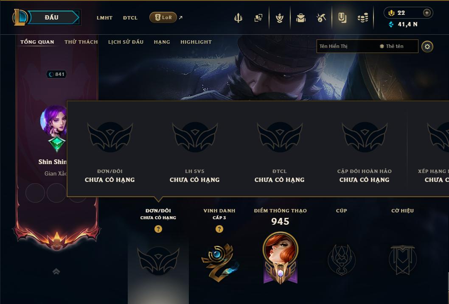Switch to the THỬ THÁCH tab

point(81,42)
